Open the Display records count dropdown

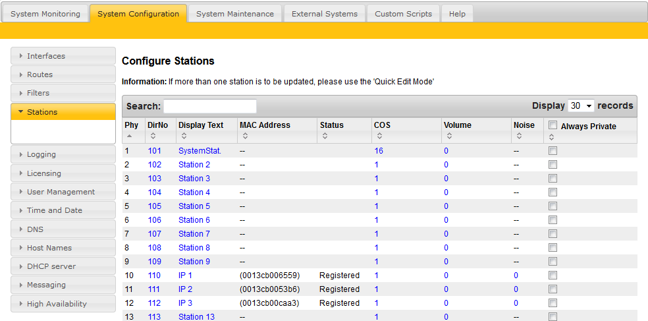(581, 106)
